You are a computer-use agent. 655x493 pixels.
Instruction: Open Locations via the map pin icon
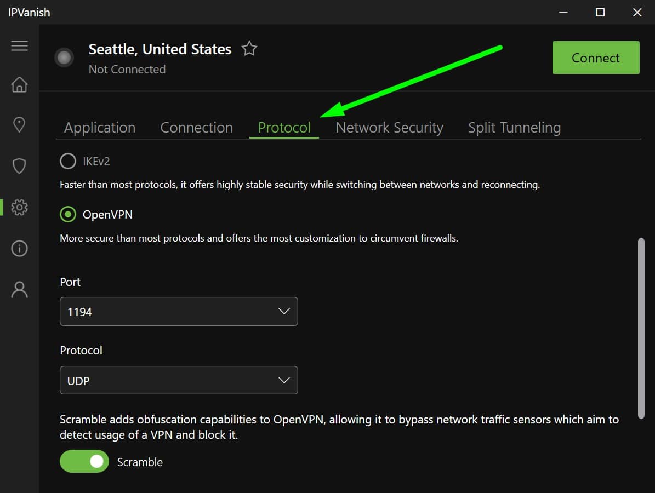[19, 125]
